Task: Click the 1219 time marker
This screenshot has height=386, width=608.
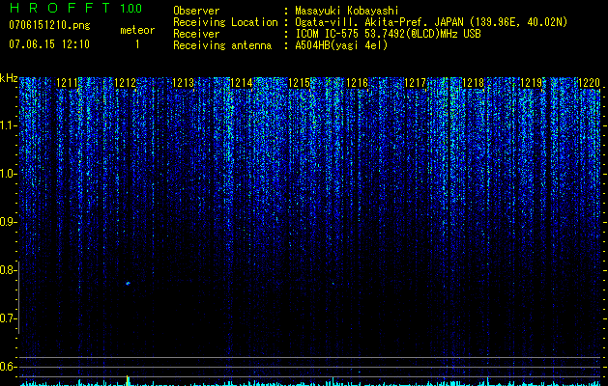Action: tap(531, 83)
